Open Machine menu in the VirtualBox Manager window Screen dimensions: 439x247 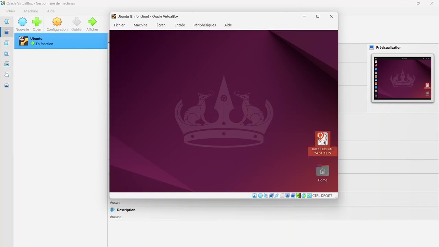(31, 11)
